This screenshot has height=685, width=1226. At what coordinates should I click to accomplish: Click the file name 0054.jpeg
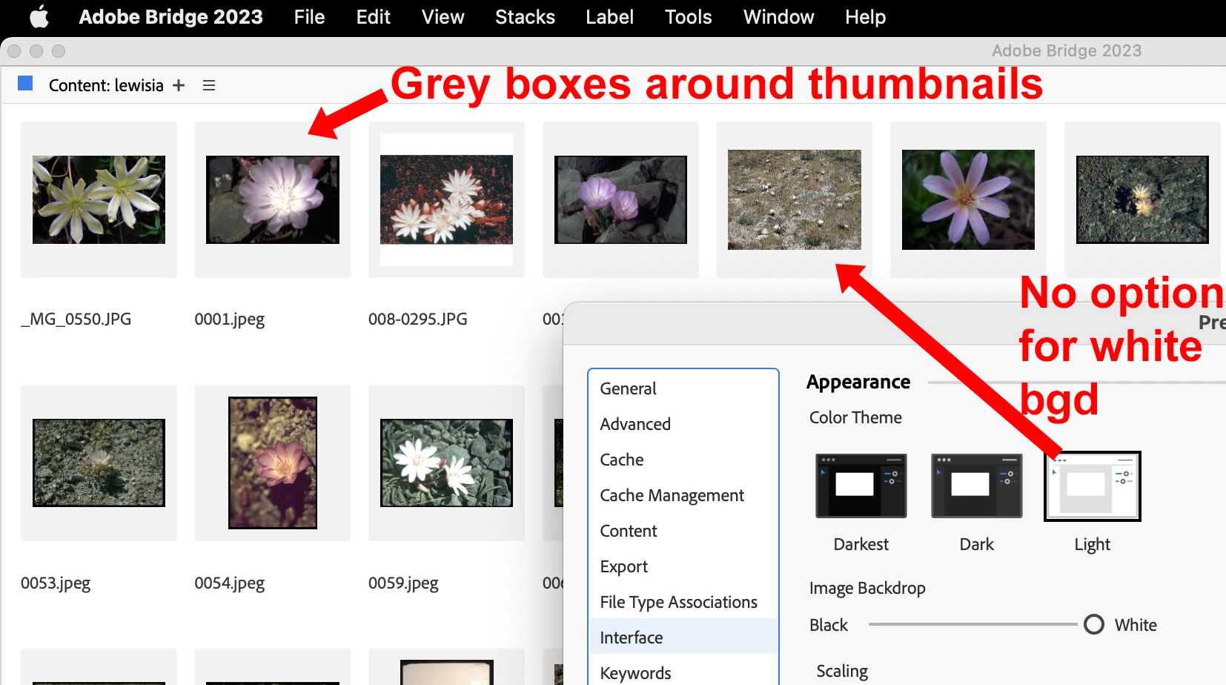pos(230,583)
